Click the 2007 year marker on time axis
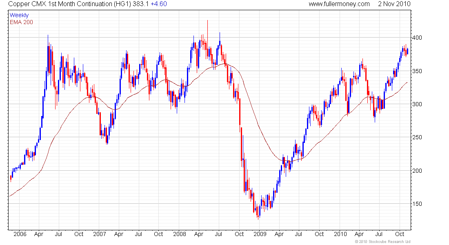Viewport: 449px width, 245px height. coord(99,234)
